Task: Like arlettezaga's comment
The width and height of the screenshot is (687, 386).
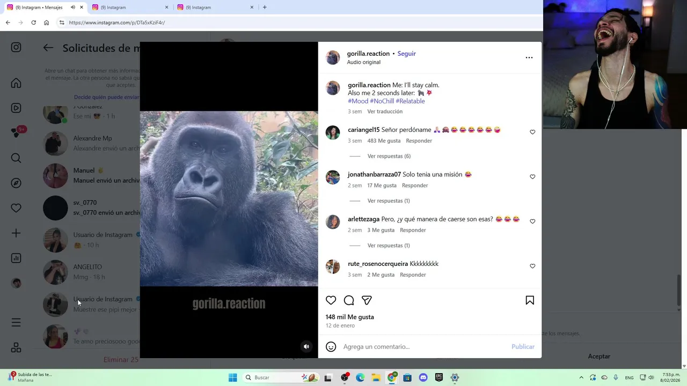Action: pos(532,221)
